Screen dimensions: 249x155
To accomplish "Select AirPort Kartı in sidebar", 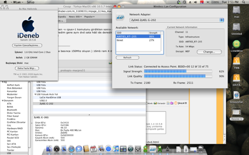I will [13, 85].
